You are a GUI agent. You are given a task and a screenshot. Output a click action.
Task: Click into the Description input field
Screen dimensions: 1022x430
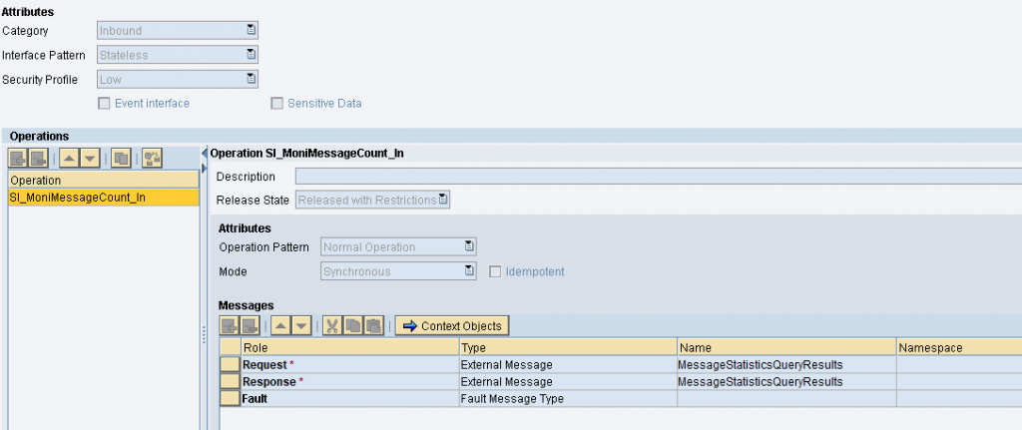[659, 177]
